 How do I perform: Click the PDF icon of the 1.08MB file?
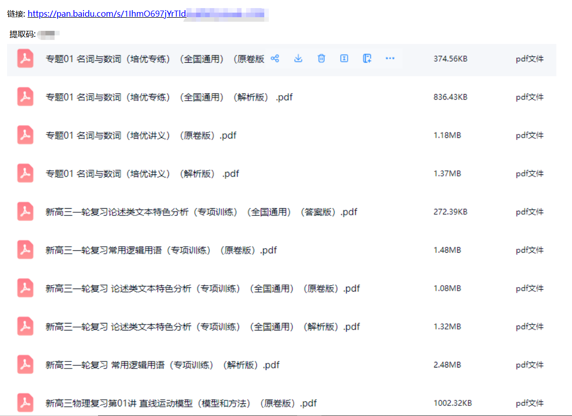[x=25, y=288]
